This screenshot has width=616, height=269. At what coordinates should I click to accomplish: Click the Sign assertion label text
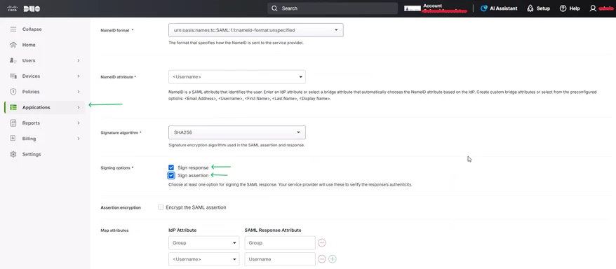[193, 175]
